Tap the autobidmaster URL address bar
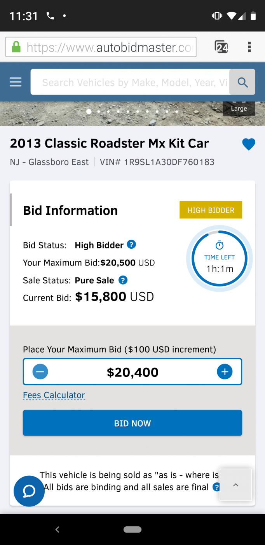265x545 pixels. click(101, 47)
